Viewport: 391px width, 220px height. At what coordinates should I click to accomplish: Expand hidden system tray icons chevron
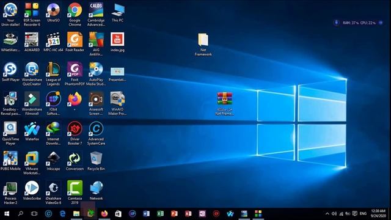tap(327, 214)
